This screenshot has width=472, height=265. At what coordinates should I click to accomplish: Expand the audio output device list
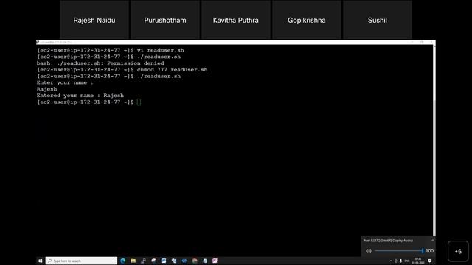tap(433, 241)
